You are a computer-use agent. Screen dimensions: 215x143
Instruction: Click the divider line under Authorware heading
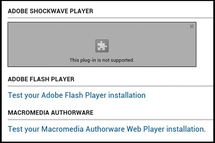pyautogui.click(x=111, y=120)
